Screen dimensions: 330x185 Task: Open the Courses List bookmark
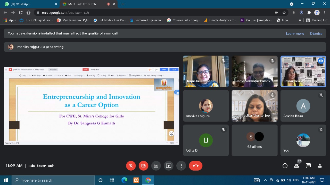coord(183,20)
